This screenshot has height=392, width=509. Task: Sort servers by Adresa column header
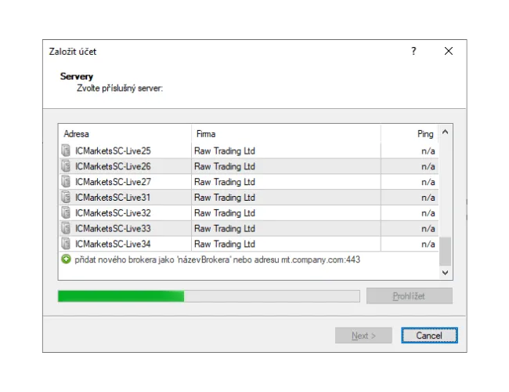click(125, 134)
